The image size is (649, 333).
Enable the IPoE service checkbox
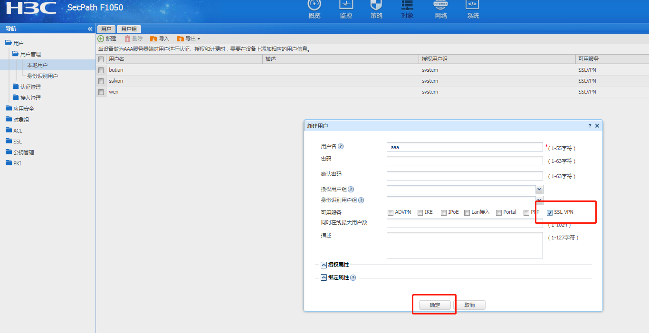tap(443, 213)
